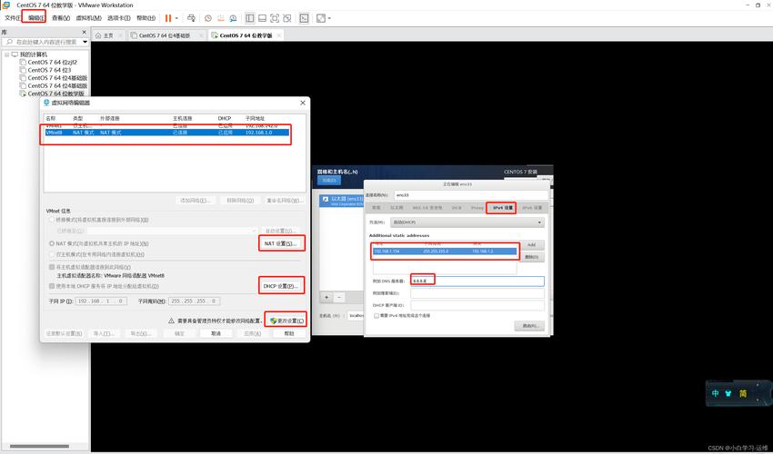Select the 桥接模式 radio button
Screen dimensions: 773x454
point(52,220)
